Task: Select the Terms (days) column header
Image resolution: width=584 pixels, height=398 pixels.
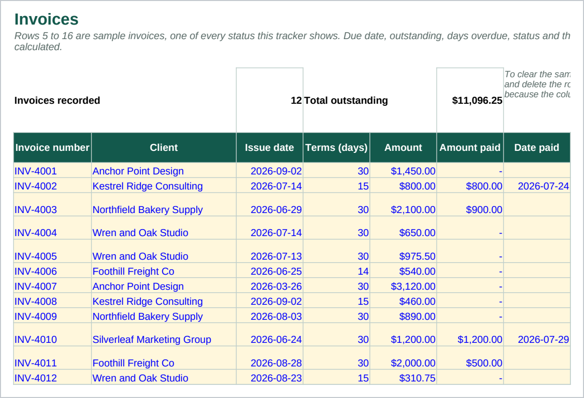Action: tap(336, 148)
